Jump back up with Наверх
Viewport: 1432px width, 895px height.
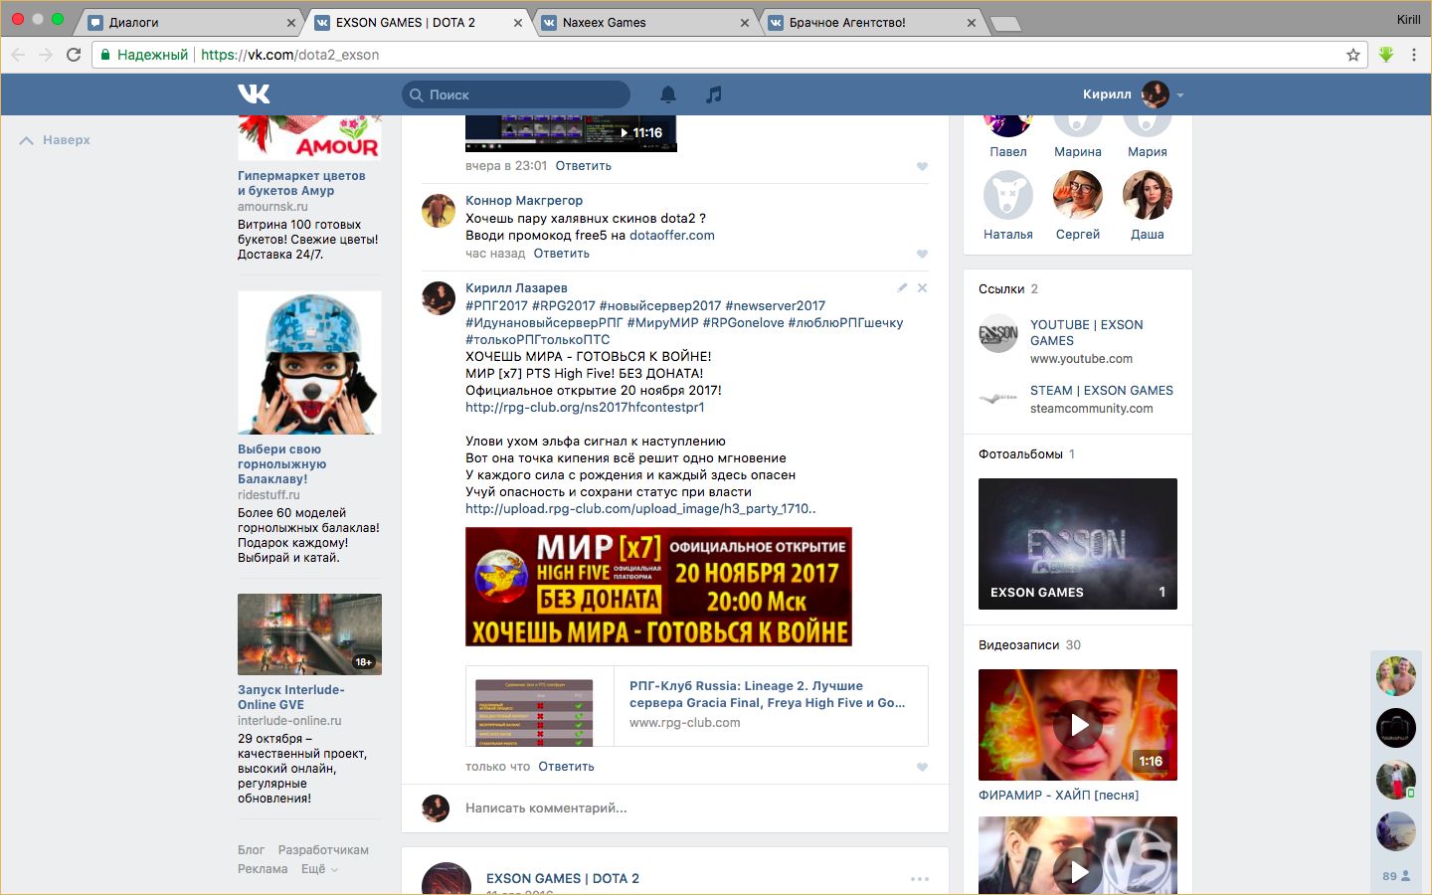point(56,140)
